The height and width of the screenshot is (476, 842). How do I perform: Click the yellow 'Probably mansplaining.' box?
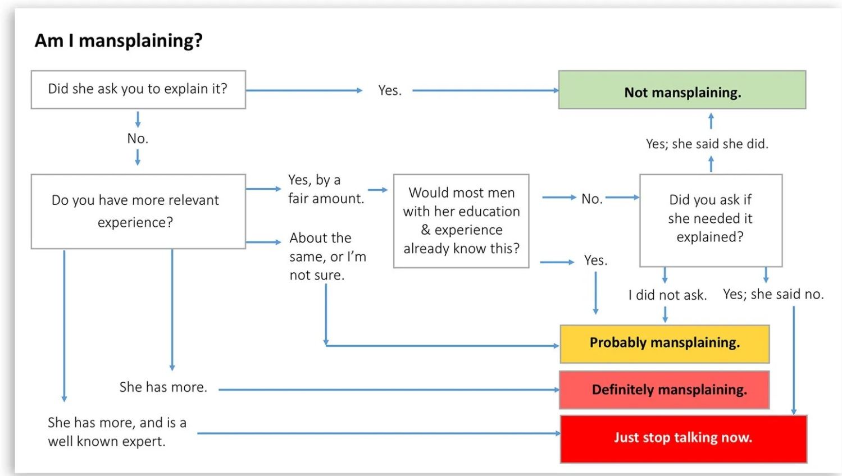pos(665,344)
